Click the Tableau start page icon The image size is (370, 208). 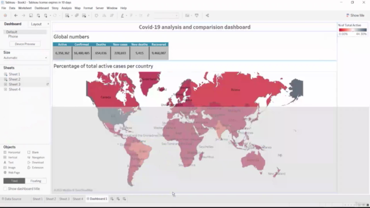click(x=5, y=16)
